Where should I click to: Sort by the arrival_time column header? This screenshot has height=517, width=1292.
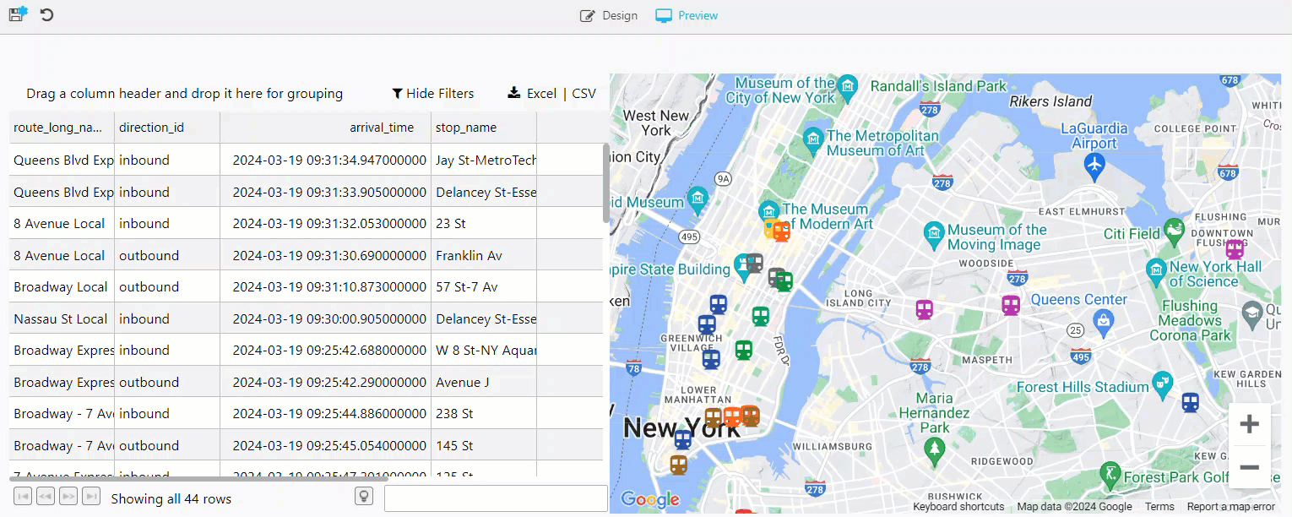pos(382,128)
